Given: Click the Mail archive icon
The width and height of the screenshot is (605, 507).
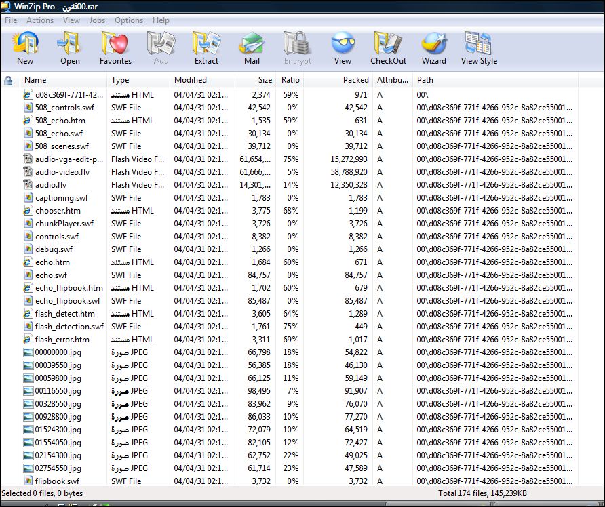Looking at the screenshot, I should (252, 43).
